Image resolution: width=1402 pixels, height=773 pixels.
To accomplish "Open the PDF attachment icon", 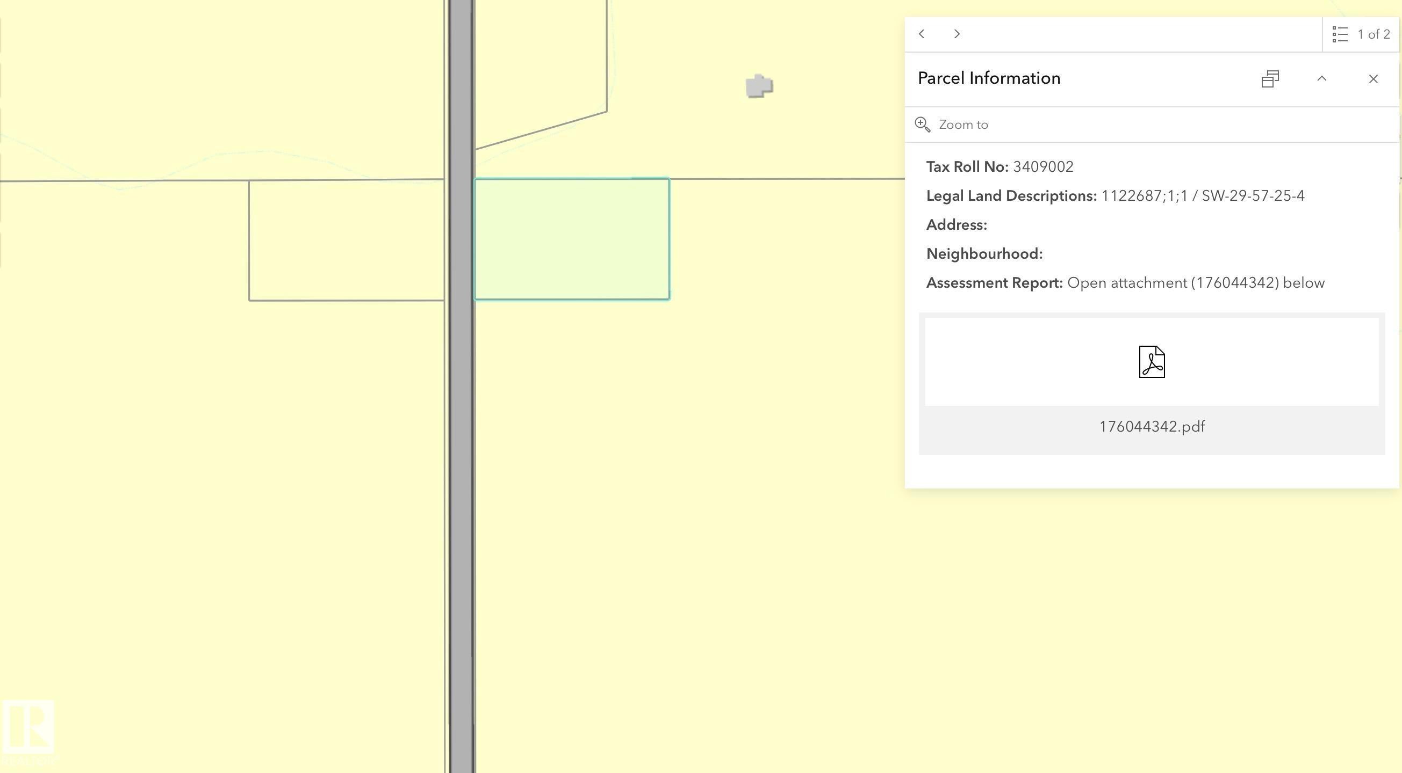I will coord(1152,362).
